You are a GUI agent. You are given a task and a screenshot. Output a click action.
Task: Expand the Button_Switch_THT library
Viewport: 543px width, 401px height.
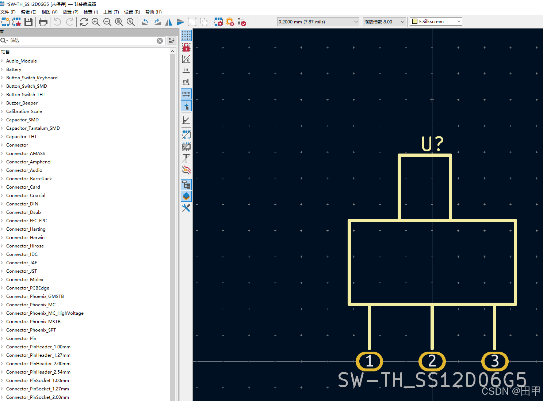[x=2, y=95]
